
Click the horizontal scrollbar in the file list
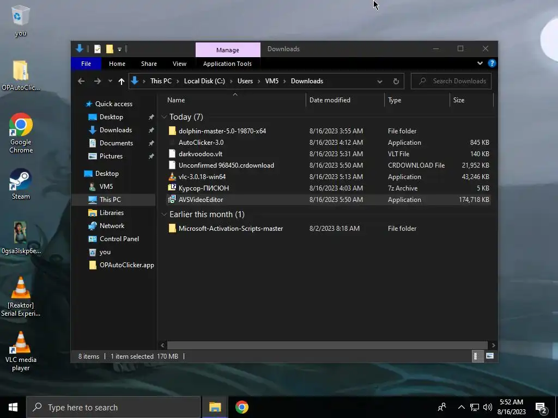pyautogui.click(x=327, y=345)
